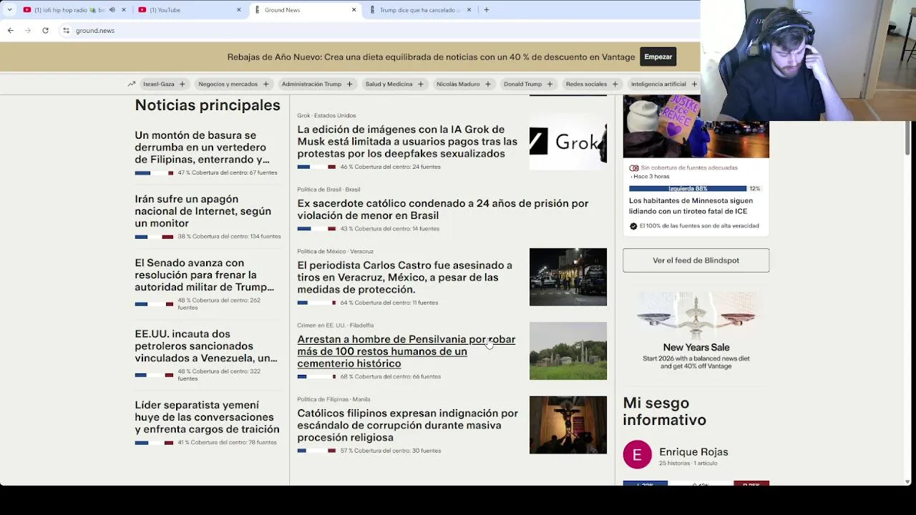Click Sin cobertura de fuentes adecuadas icon
This screenshot has height=515, width=916.
(x=633, y=168)
